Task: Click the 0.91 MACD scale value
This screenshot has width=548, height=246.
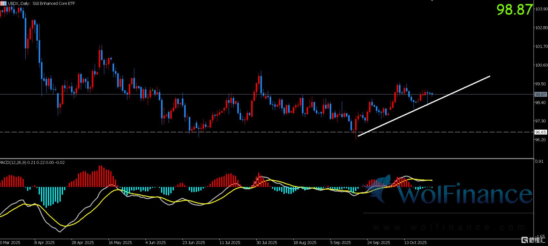Action: [539, 161]
